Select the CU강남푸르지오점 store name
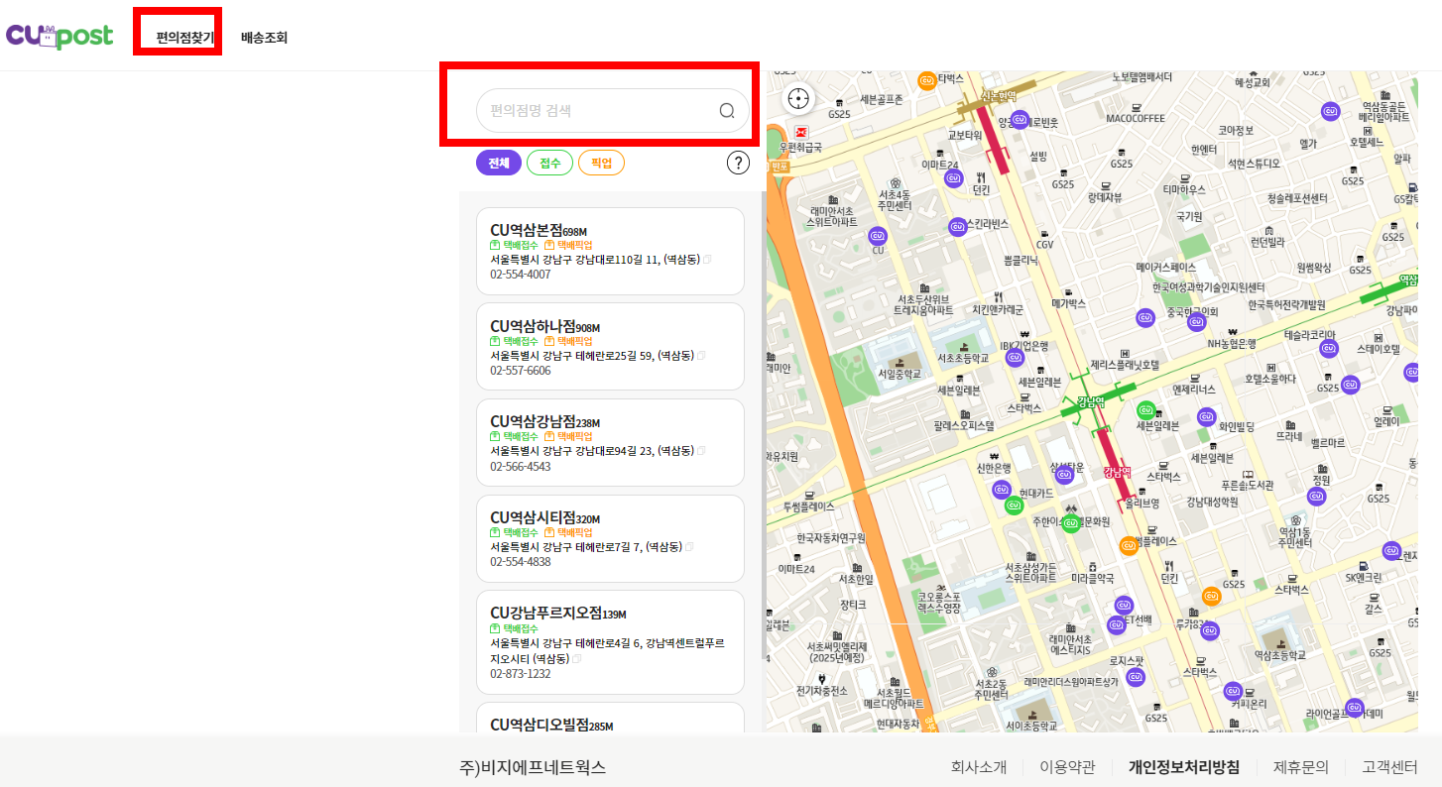Image resolution: width=1442 pixels, height=787 pixels. 546,613
